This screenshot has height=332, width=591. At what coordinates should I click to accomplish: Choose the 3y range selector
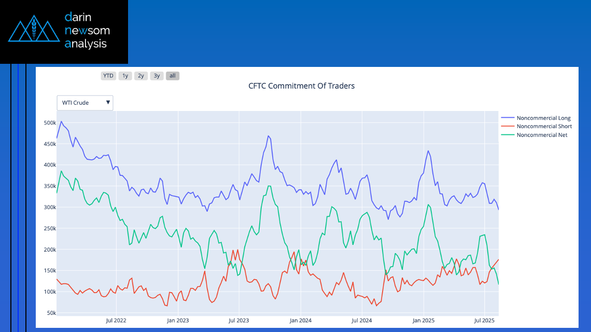(x=157, y=76)
